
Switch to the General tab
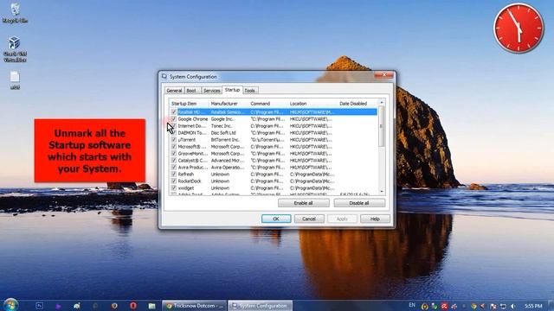pos(174,91)
